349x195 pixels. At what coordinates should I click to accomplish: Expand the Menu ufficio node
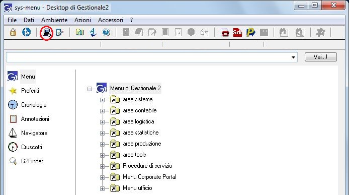[102, 189]
